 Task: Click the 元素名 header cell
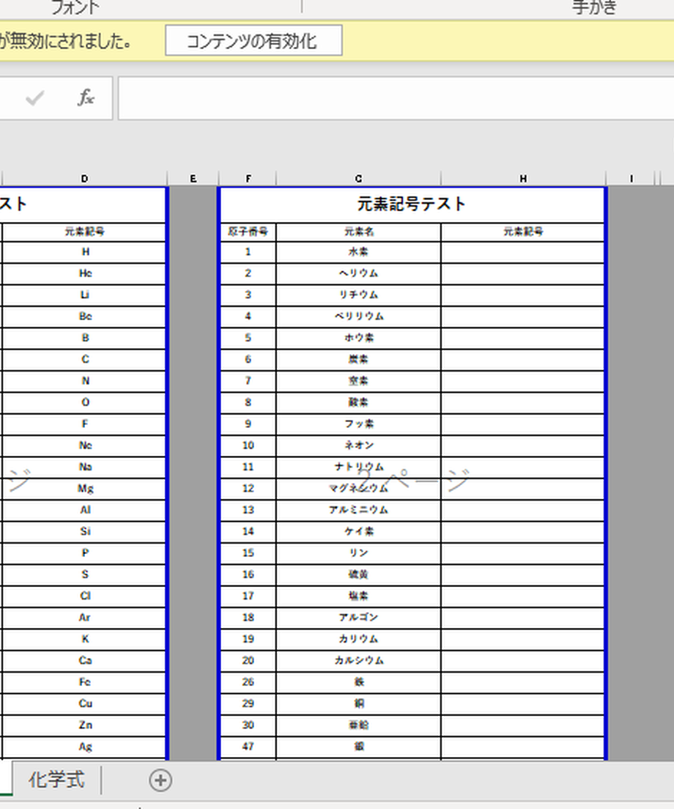point(358,232)
